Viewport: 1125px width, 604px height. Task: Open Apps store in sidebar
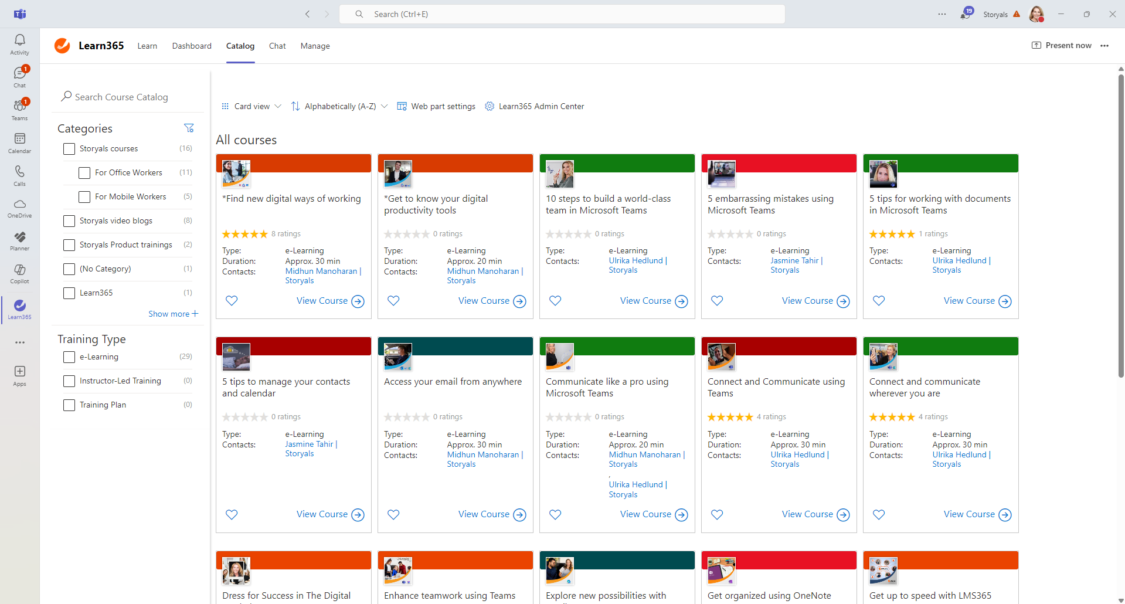19,376
